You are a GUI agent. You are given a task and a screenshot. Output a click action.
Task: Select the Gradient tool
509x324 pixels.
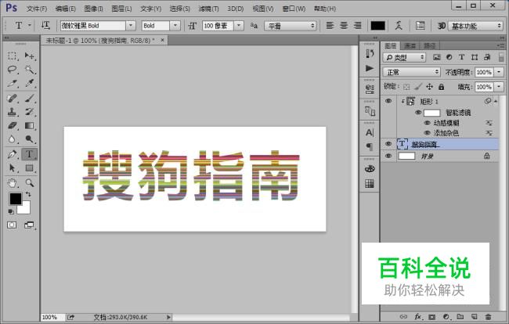point(30,125)
